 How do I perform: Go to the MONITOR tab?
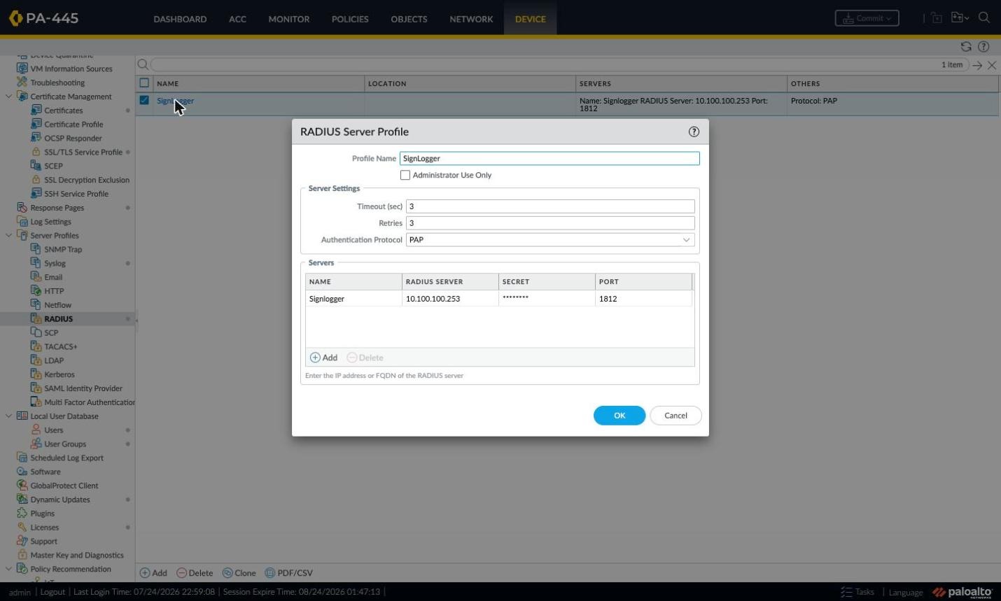[x=288, y=19]
